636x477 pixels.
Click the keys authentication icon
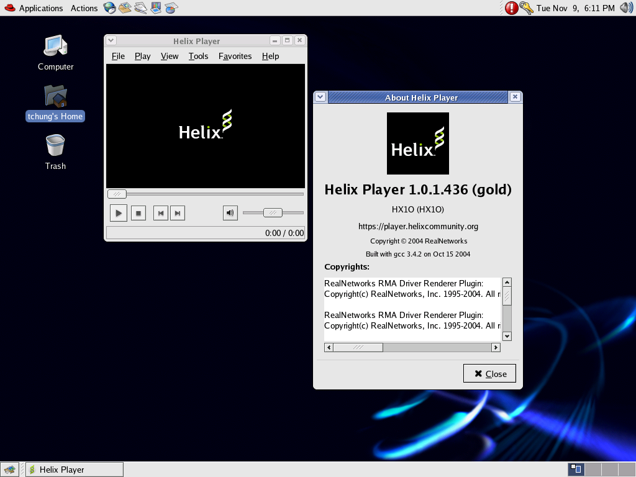point(527,7)
